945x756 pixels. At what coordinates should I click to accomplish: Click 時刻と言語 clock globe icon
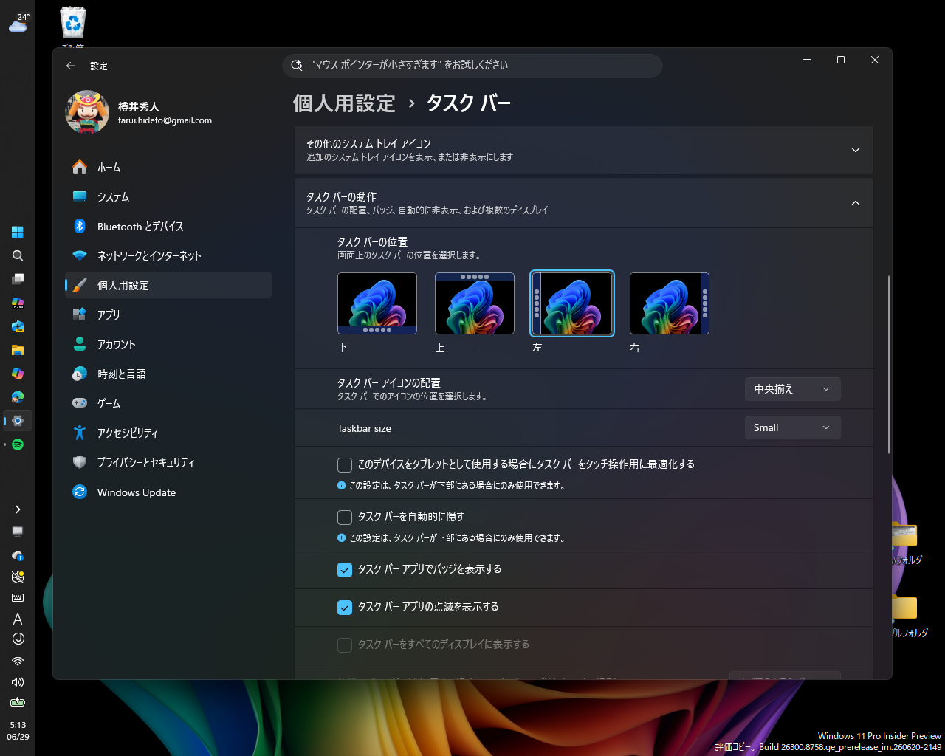(80, 374)
